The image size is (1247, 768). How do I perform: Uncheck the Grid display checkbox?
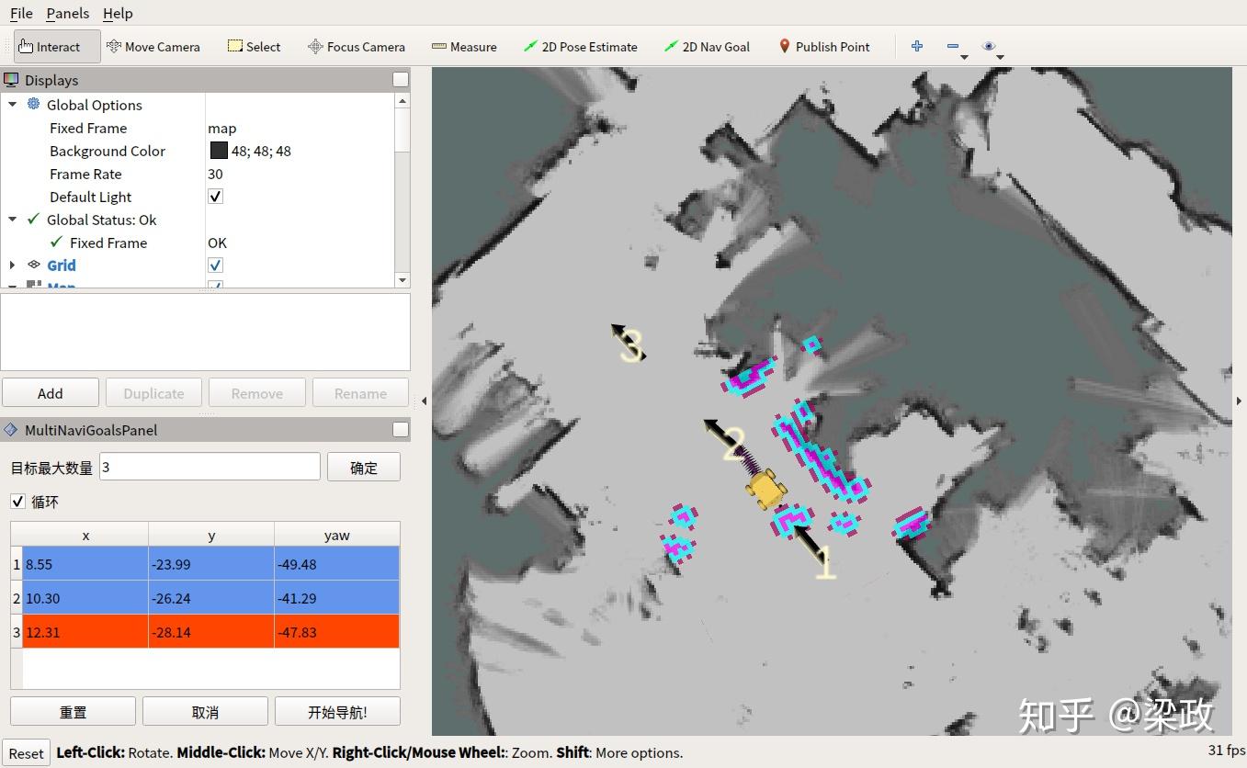(x=215, y=265)
